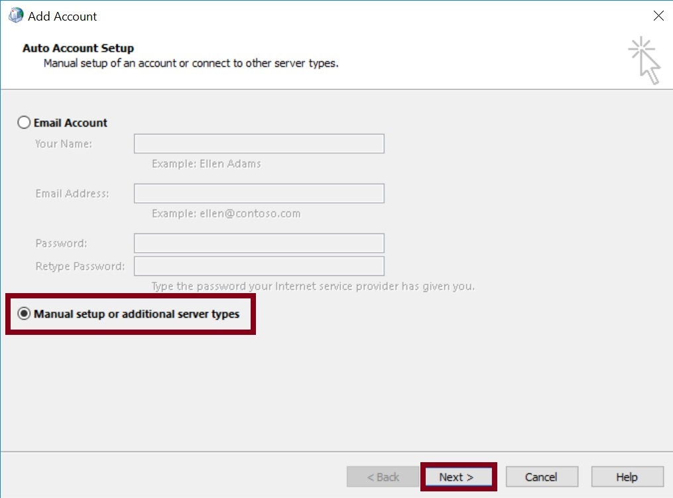Image resolution: width=673 pixels, height=498 pixels.
Task: Click the Add Account title bar text
Action: pyautogui.click(x=62, y=16)
